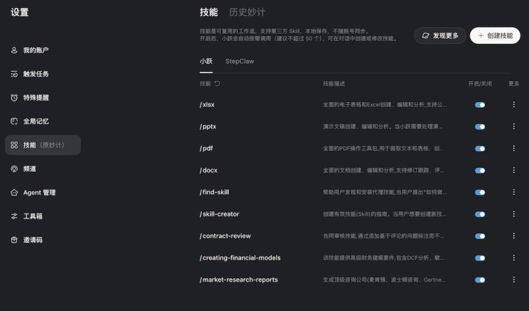Click the 创建技能 button
Viewport: 529px width, 311px height.
(x=495, y=35)
